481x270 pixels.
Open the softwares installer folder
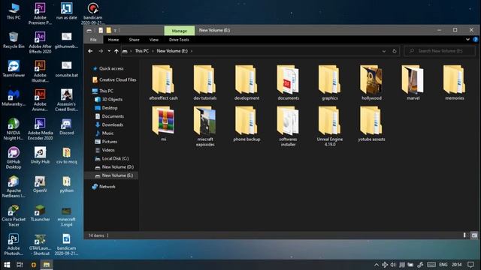[x=288, y=126]
